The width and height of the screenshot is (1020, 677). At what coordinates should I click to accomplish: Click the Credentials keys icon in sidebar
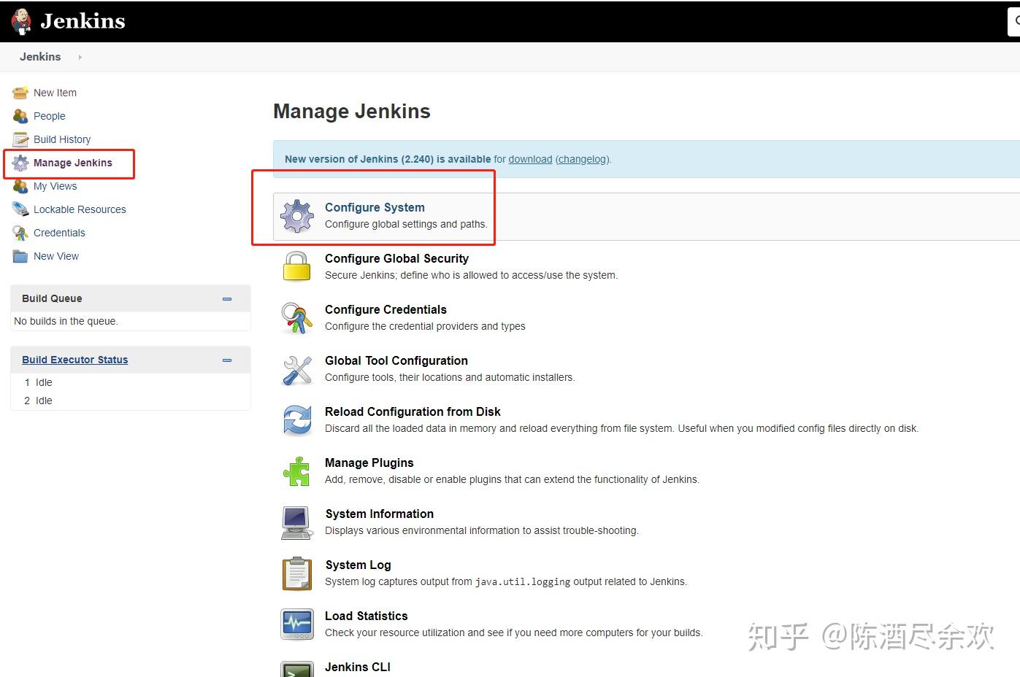click(20, 233)
